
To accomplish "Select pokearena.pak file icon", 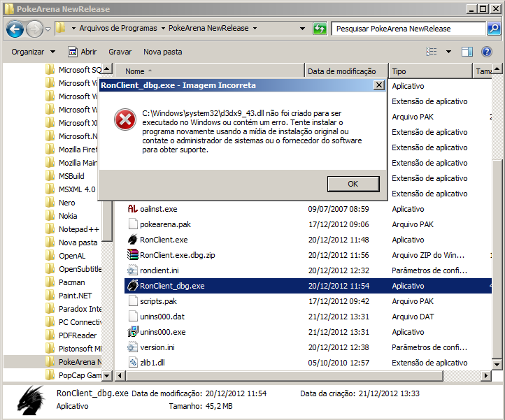I will point(133,224).
